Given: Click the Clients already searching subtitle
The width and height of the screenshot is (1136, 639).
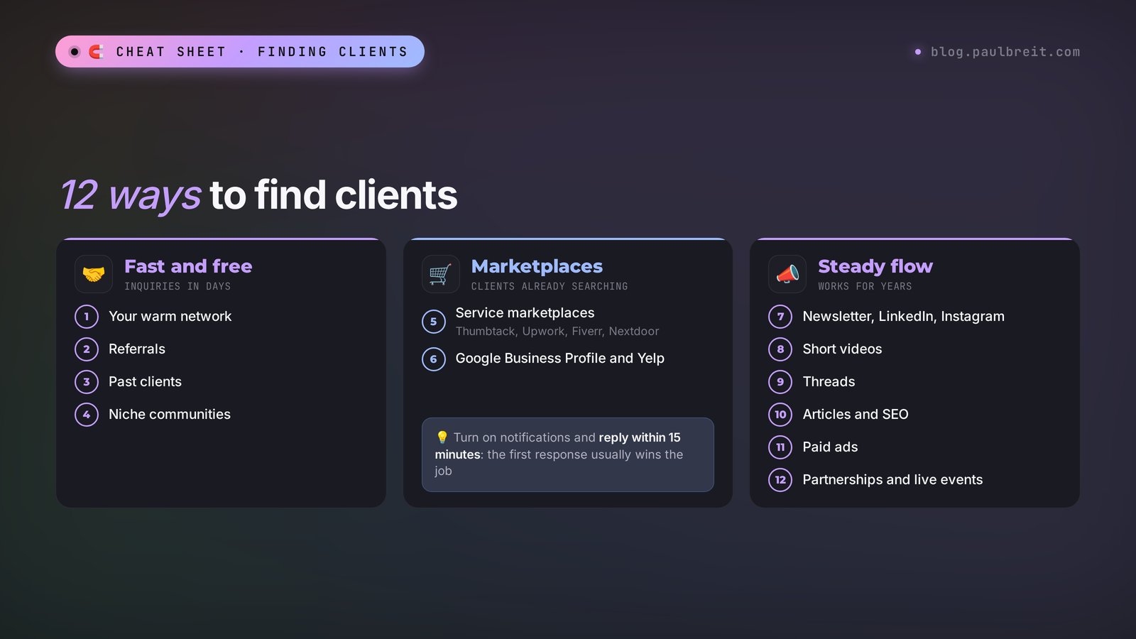Looking at the screenshot, I should (550, 287).
